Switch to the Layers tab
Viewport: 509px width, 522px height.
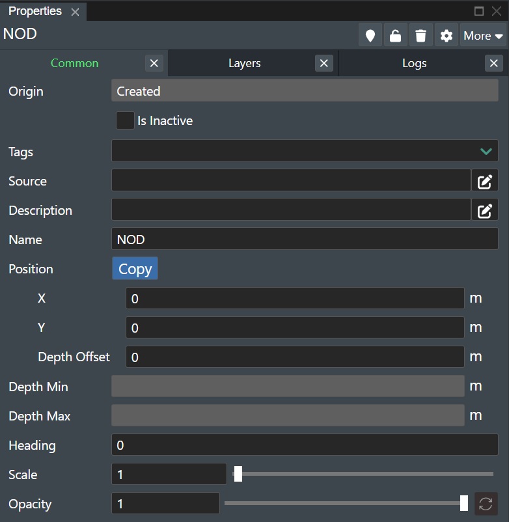point(244,63)
